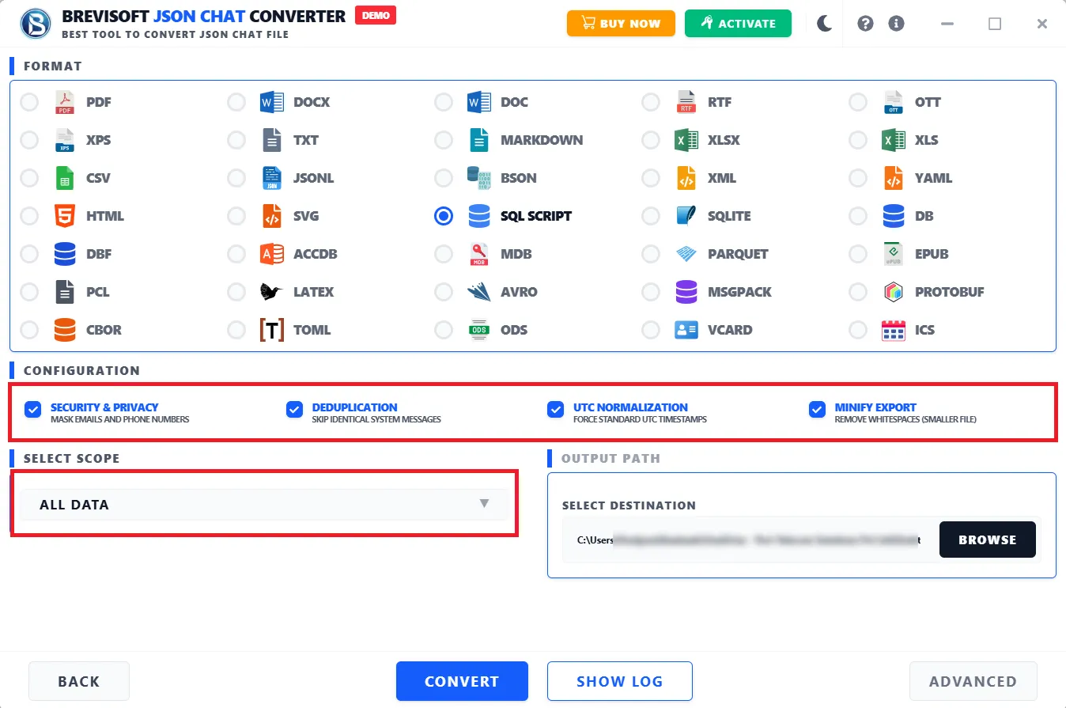Click the LaTeX bird icon
The height and width of the screenshot is (708, 1066).
(272, 292)
